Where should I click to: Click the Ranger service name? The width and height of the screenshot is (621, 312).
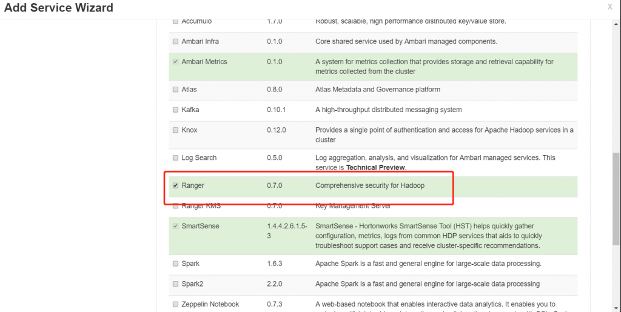[193, 185]
